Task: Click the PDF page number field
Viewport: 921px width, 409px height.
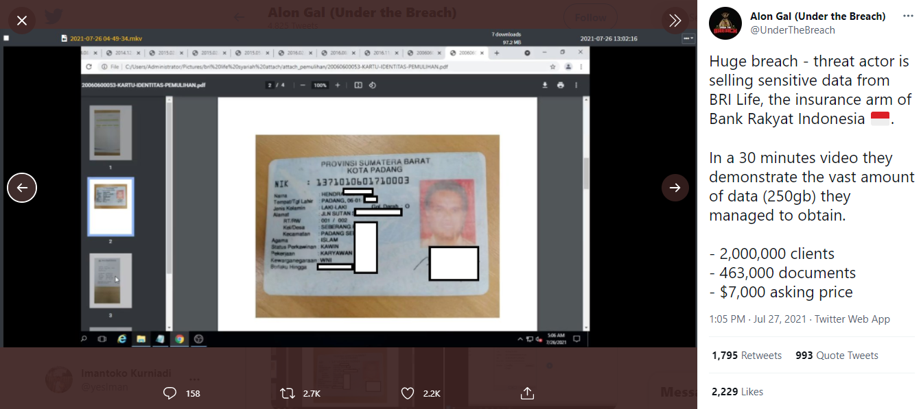Action: tap(270, 85)
